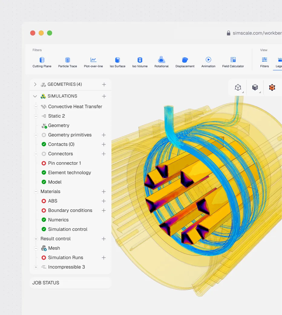Click the yellow macOS minimize button

coord(41,33)
